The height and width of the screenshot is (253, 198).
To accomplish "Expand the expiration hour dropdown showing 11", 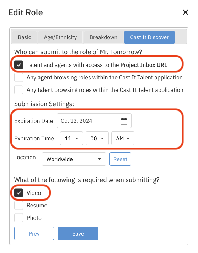I will point(72,138).
